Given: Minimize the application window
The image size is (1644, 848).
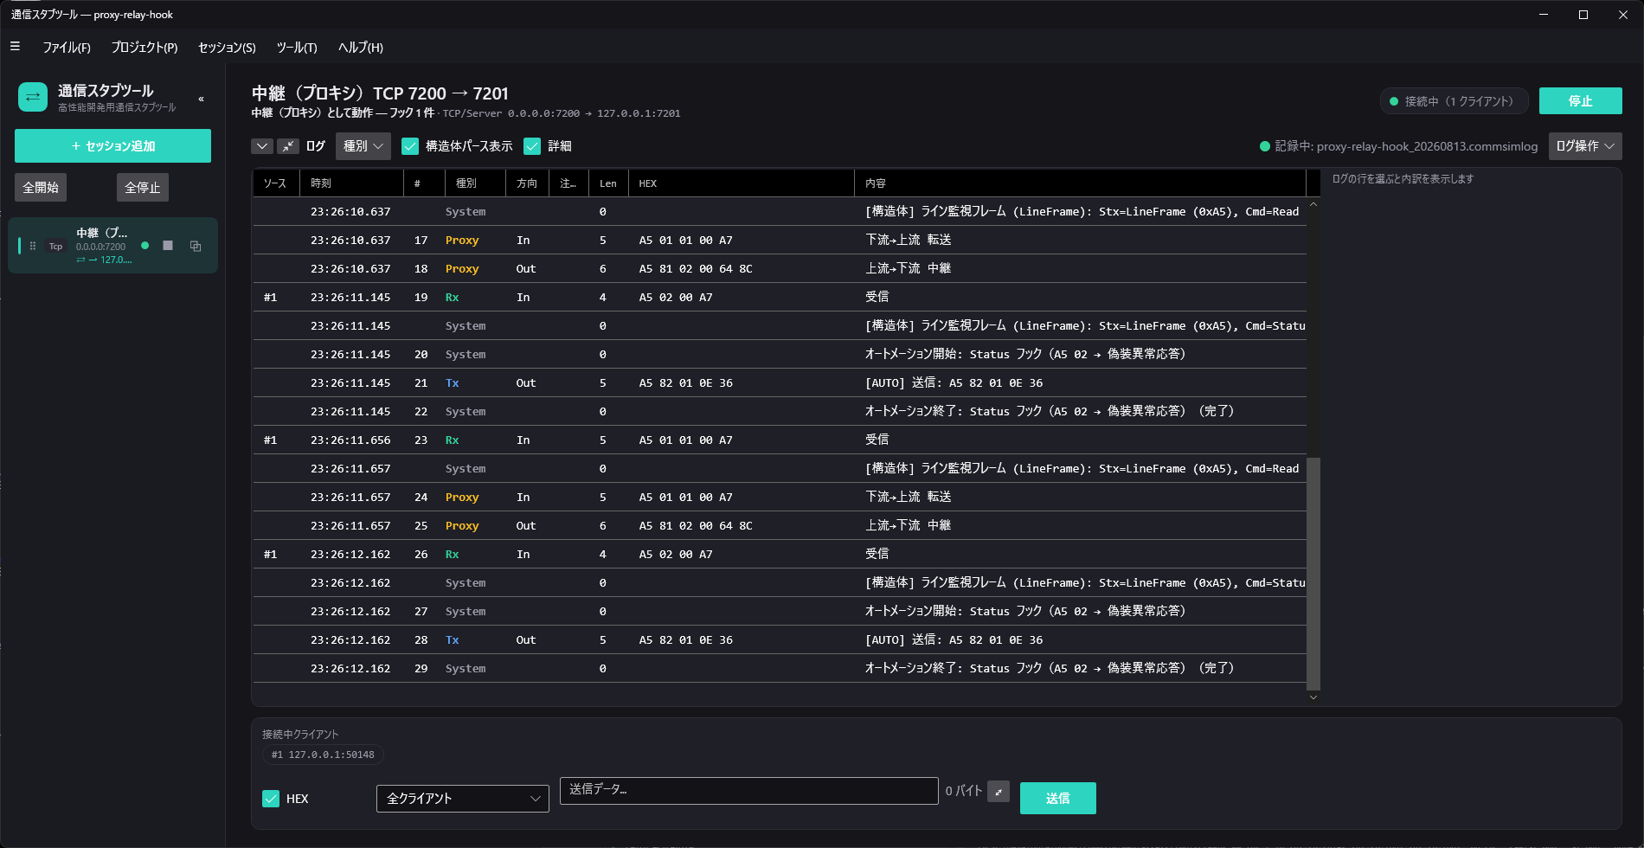Looking at the screenshot, I should click(1544, 15).
